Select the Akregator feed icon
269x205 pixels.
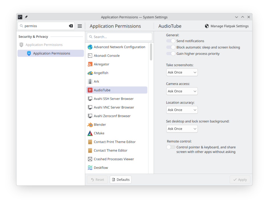(x=90, y=64)
